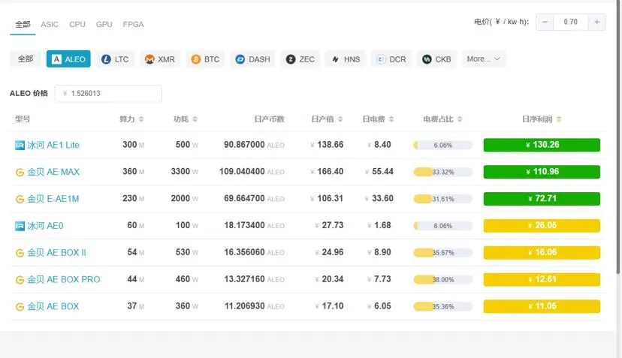
Task: Click the ALEO price input field
Action: tap(108, 94)
